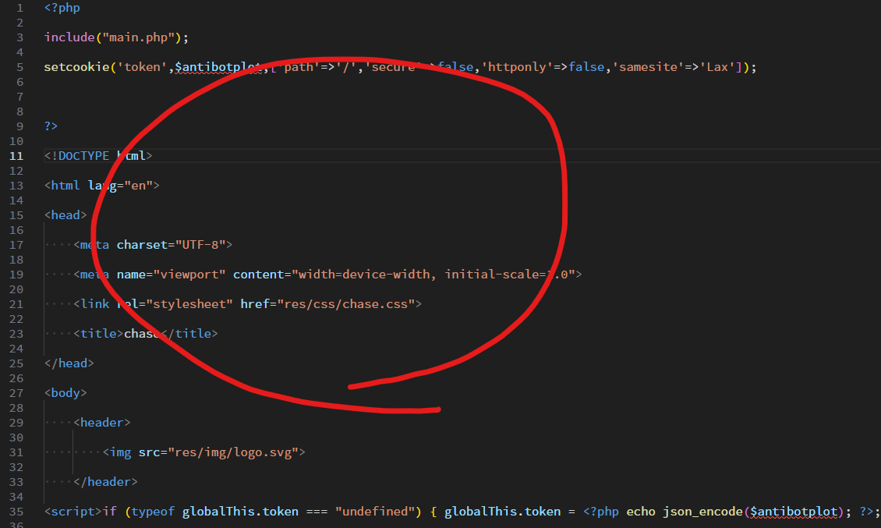
Task: Click the "stylesheet" rel value
Action: (189, 304)
